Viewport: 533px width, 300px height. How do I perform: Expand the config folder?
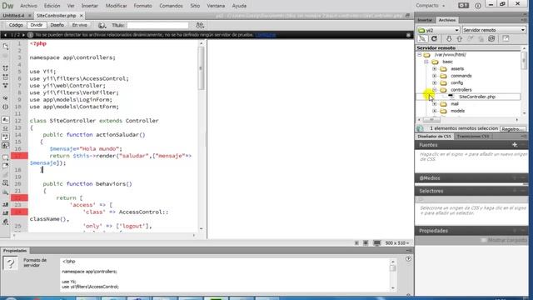tap(434, 82)
